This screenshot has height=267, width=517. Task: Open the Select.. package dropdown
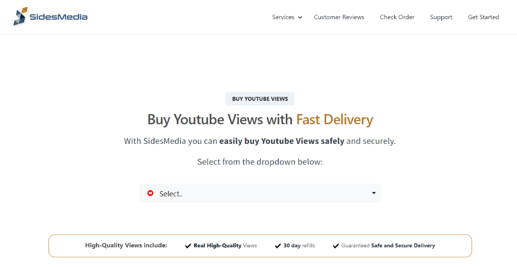pos(260,193)
